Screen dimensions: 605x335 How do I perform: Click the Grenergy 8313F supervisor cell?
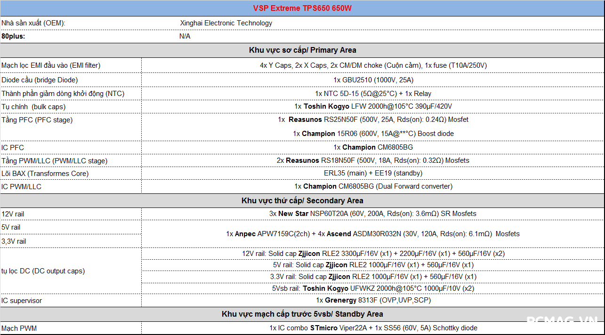373,300
